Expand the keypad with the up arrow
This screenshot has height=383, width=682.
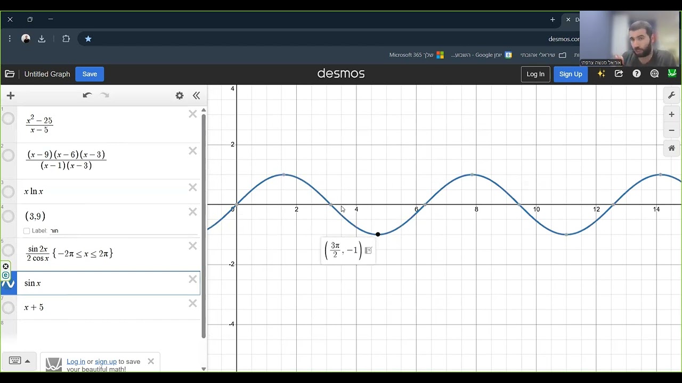pyautogui.click(x=28, y=361)
